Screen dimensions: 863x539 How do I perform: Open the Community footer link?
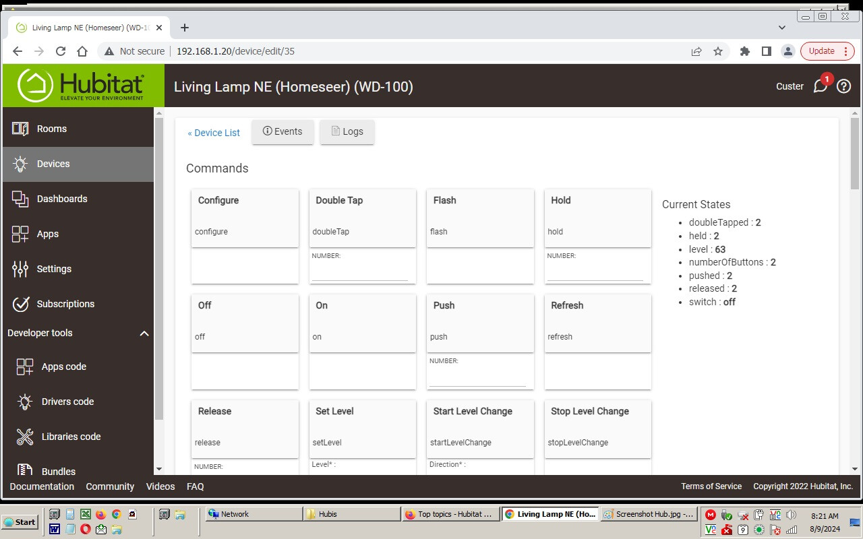pos(110,486)
